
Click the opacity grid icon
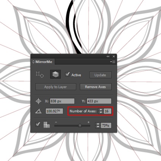point(47,125)
